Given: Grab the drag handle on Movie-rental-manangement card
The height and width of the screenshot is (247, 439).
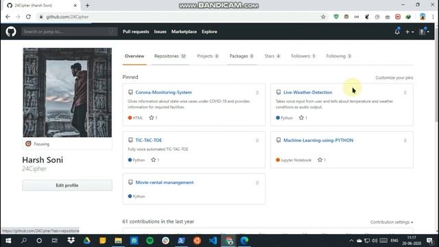Looking at the screenshot, I should pos(257,183).
